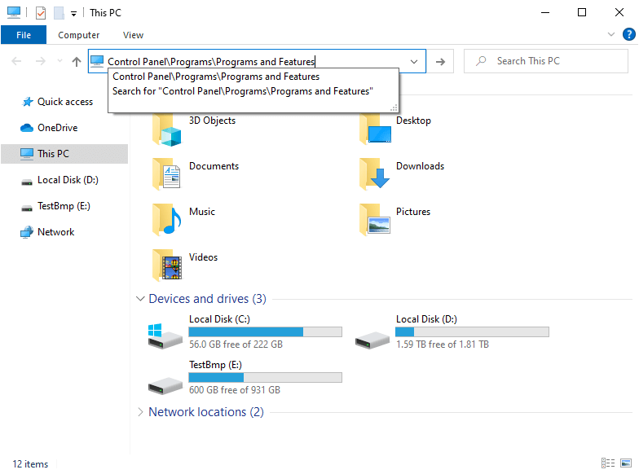639x474 pixels.
Task: Open the Music folder icon
Action: click(166, 220)
